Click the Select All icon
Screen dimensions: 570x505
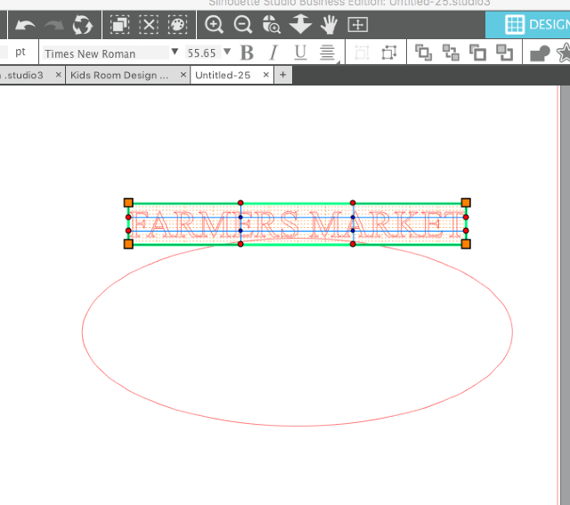119,25
